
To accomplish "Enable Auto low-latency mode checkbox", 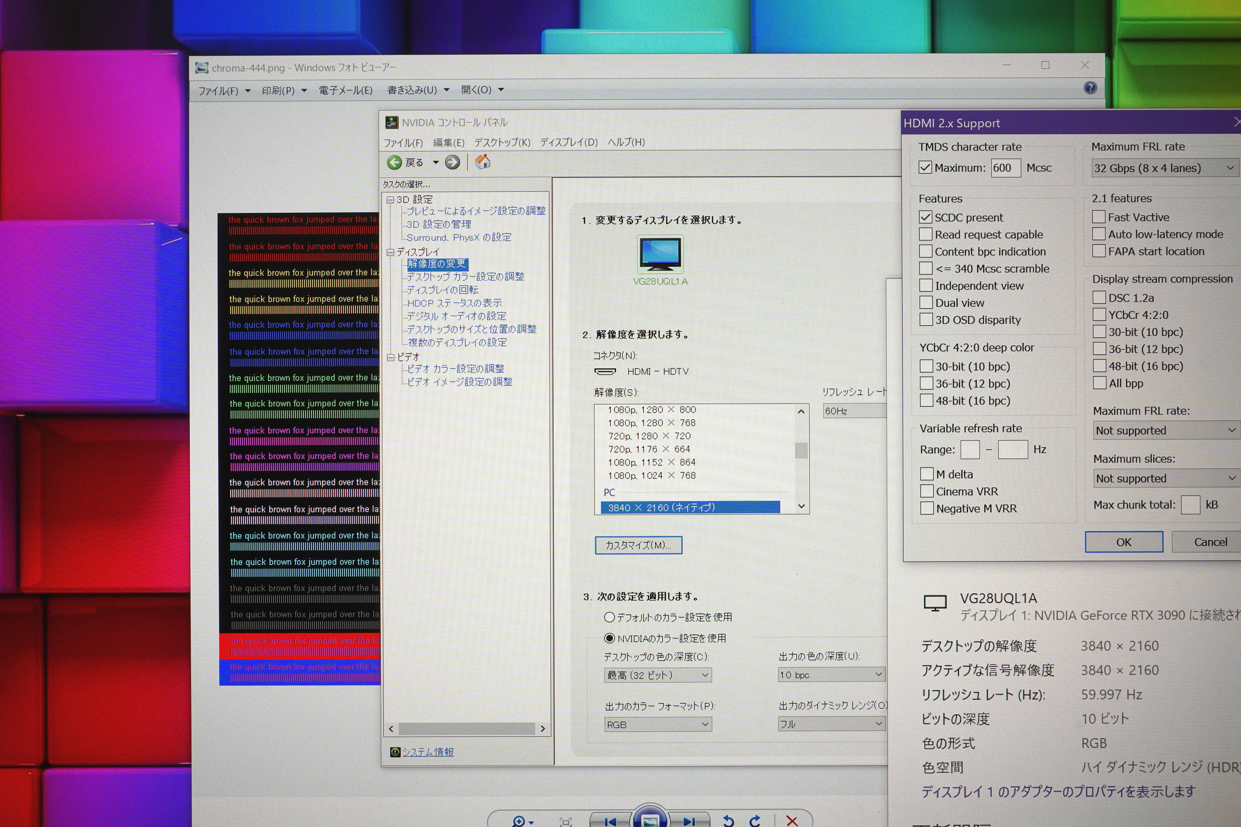I will point(1098,234).
